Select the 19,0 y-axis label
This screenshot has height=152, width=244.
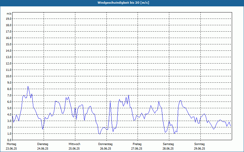tap(9, 19)
